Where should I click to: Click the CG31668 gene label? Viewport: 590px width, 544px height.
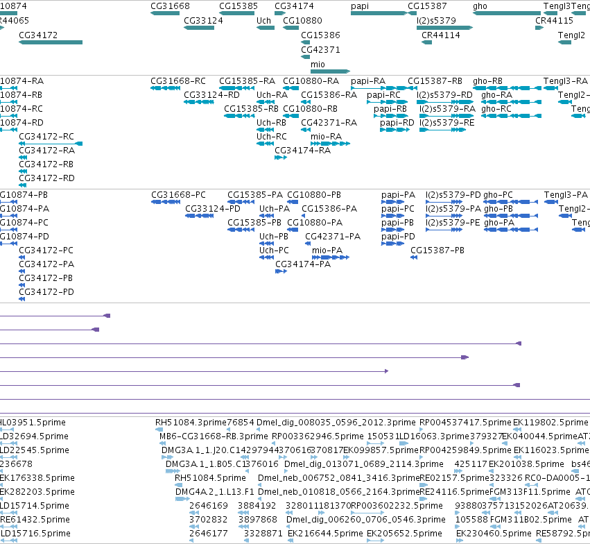(170, 6)
